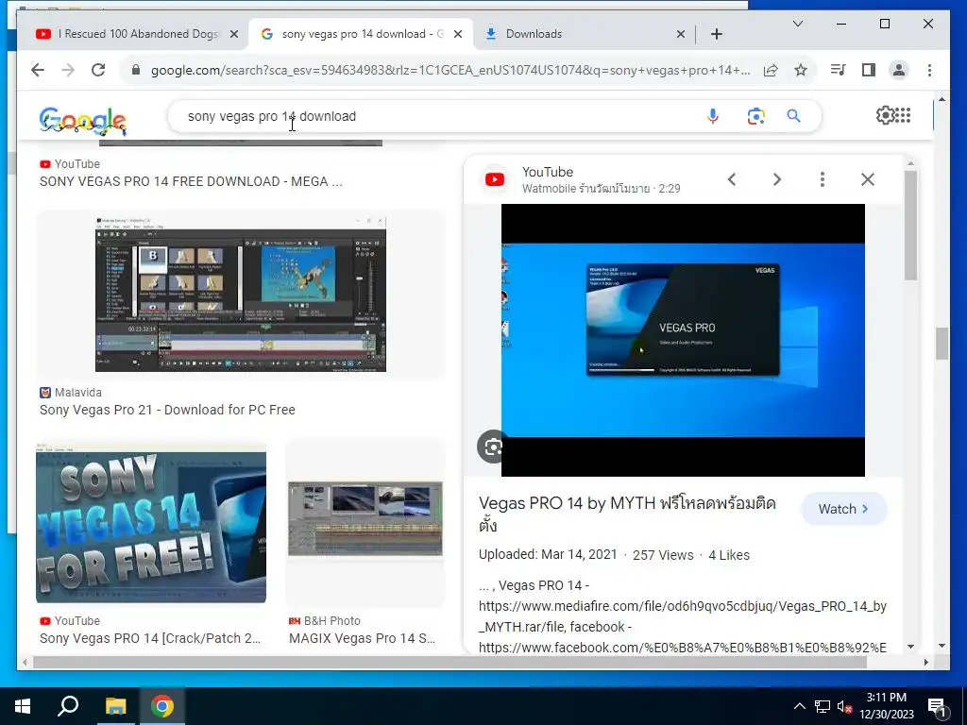967x725 pixels.
Task: Show hidden system tray icons
Action: (799, 706)
